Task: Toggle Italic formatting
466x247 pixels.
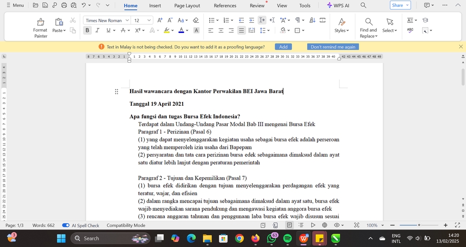Action: click(97, 30)
